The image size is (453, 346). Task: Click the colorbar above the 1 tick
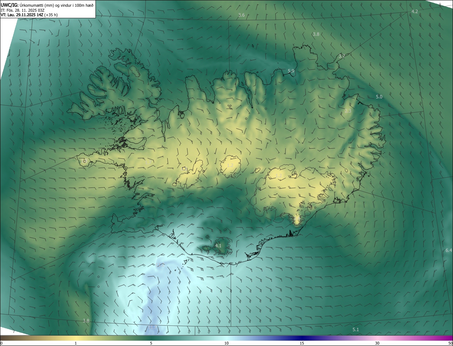[x=76, y=338]
